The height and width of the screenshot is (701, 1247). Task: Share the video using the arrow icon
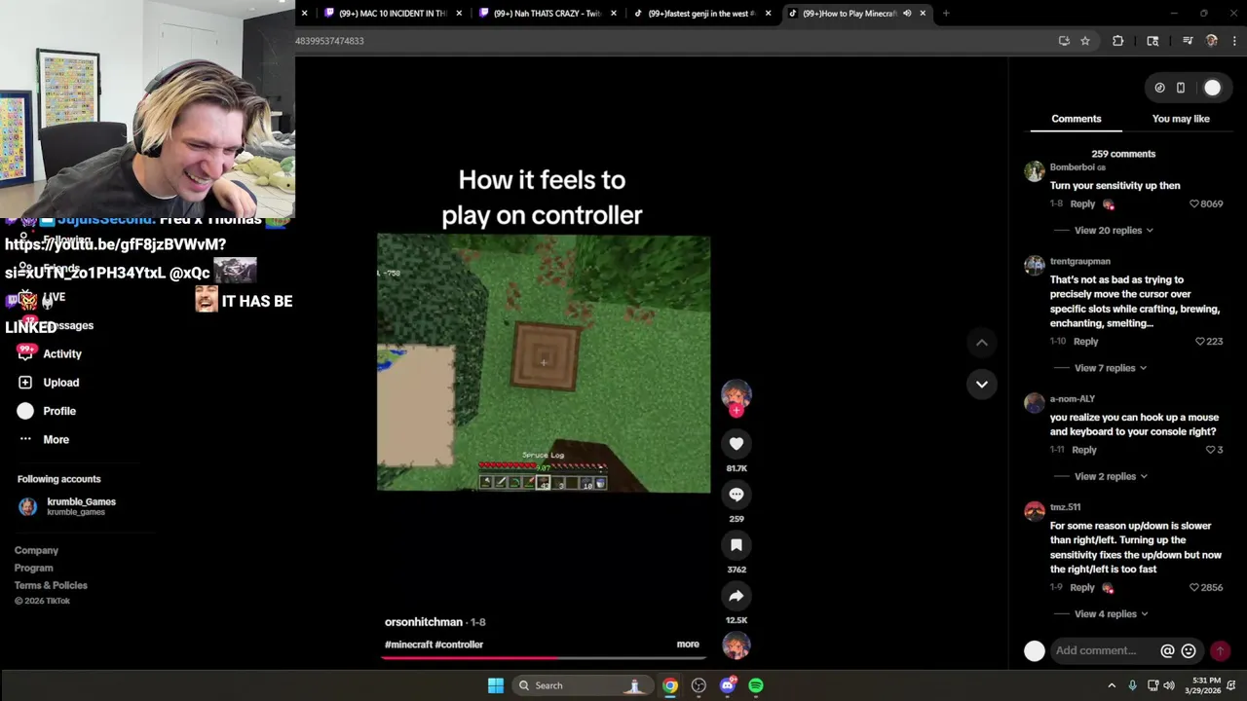coord(737,596)
